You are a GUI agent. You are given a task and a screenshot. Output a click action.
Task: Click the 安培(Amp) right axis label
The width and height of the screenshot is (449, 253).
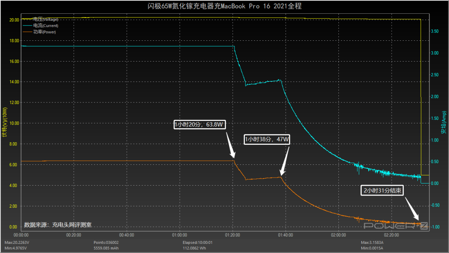click(444, 122)
